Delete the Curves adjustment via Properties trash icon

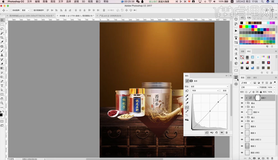[x=227, y=132]
